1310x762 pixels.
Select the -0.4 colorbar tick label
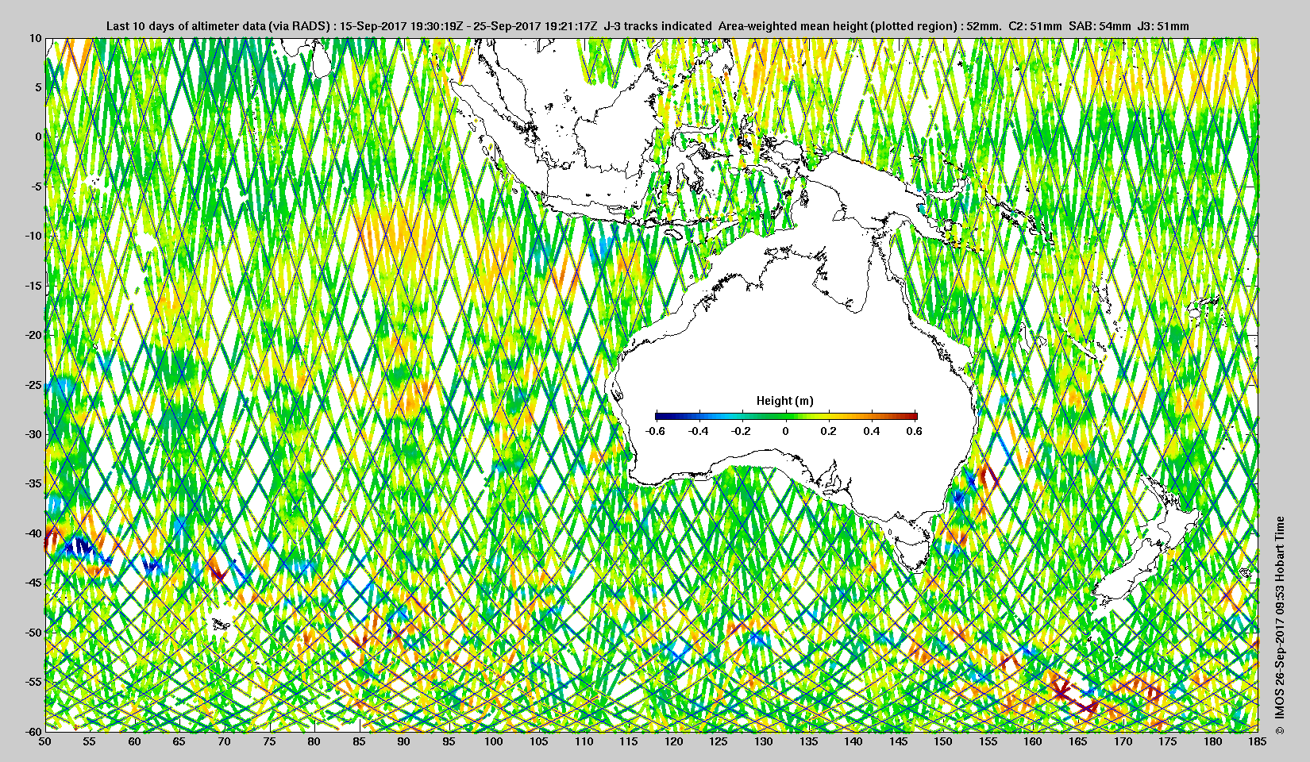click(x=699, y=431)
